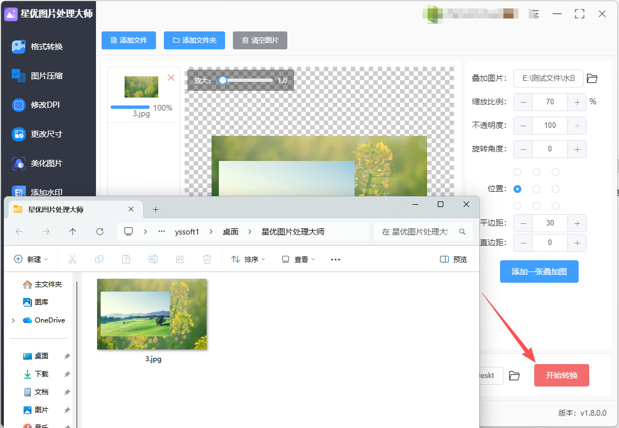Remove 3.jpg with the red X

click(x=171, y=78)
